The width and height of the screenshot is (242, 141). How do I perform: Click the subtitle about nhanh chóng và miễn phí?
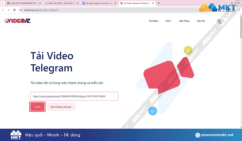[67, 83]
